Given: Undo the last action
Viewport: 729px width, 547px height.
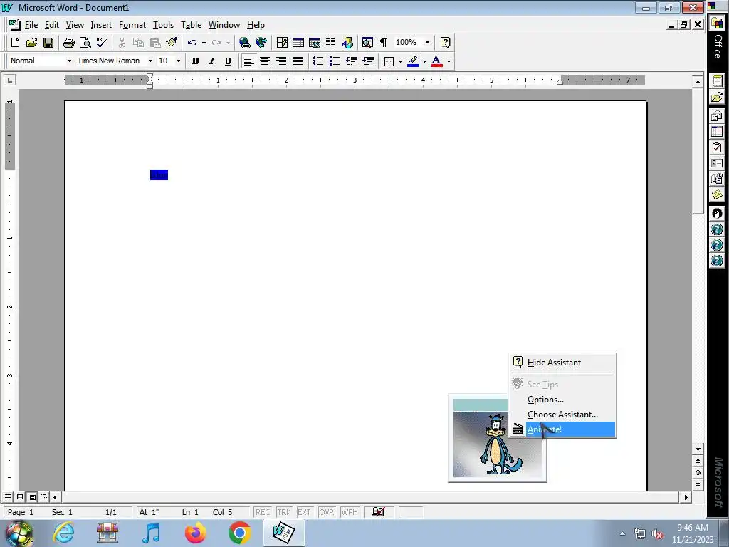Looking at the screenshot, I should [x=192, y=43].
